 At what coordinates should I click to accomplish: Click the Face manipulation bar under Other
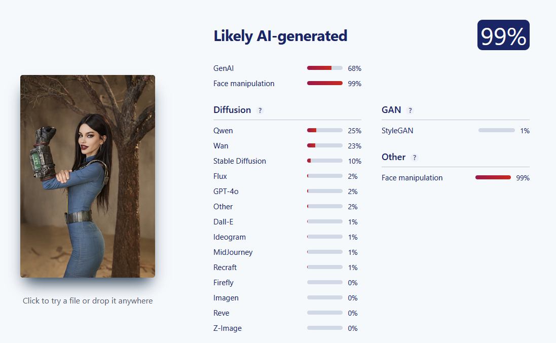point(493,177)
